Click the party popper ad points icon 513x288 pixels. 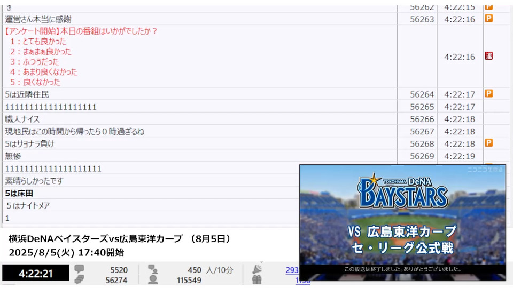257,269
